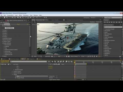Expand Animation Engine settings
This screenshot has height=92, width=123.
2,38
